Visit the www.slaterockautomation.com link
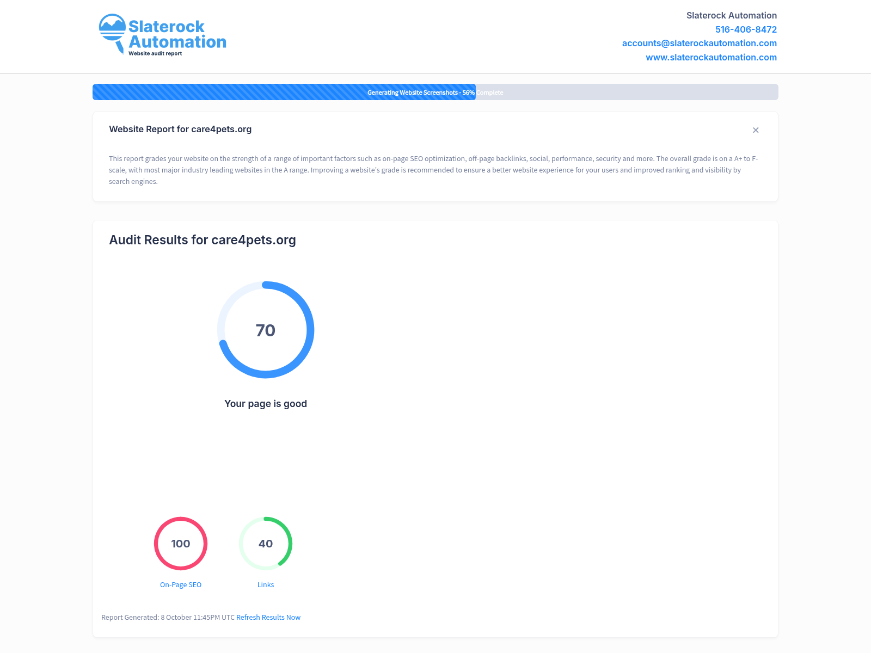 pyautogui.click(x=711, y=58)
